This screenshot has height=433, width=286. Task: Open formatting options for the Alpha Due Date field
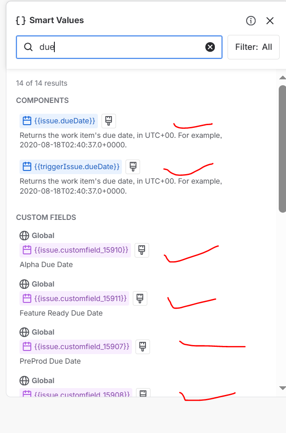coord(142,250)
